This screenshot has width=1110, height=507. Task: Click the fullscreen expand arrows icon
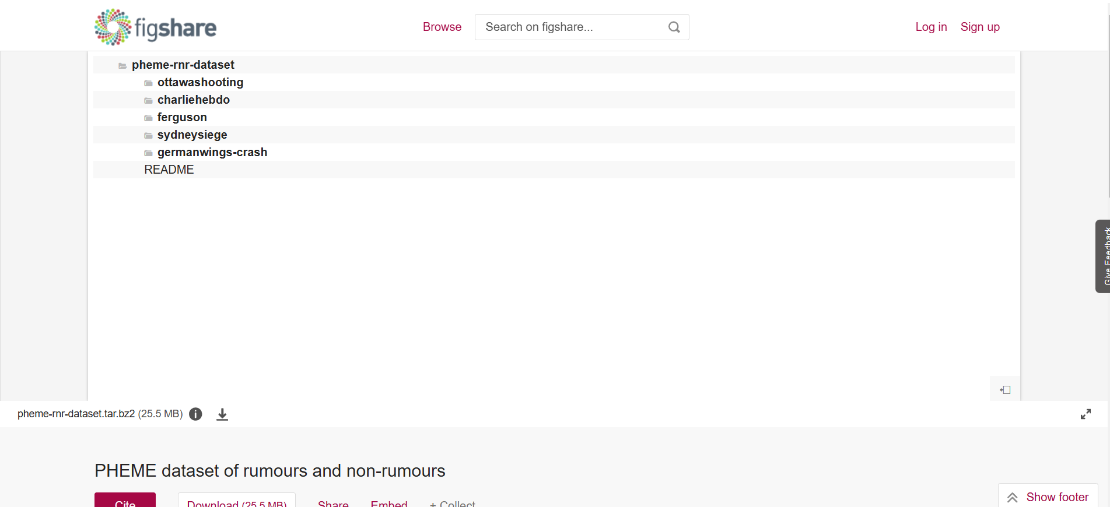coord(1086,414)
